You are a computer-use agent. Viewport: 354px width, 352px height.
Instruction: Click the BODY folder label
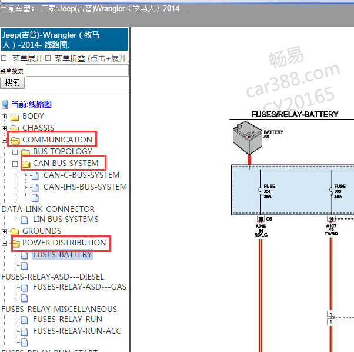click(33, 116)
